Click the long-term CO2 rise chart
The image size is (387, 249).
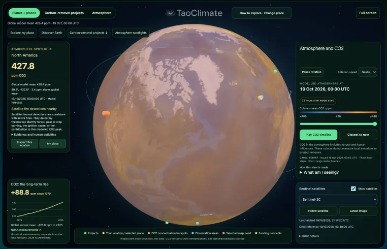coord(38,209)
